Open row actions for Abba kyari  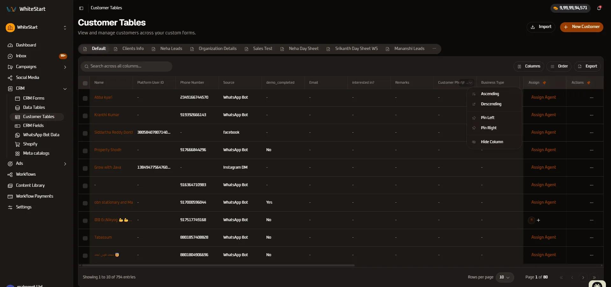coord(592,98)
